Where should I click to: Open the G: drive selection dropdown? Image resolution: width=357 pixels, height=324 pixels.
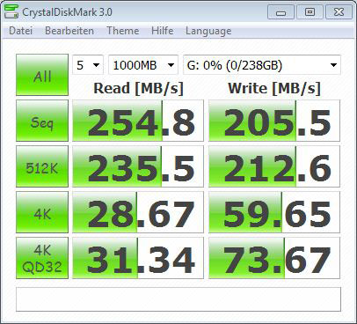pyautogui.click(x=262, y=65)
